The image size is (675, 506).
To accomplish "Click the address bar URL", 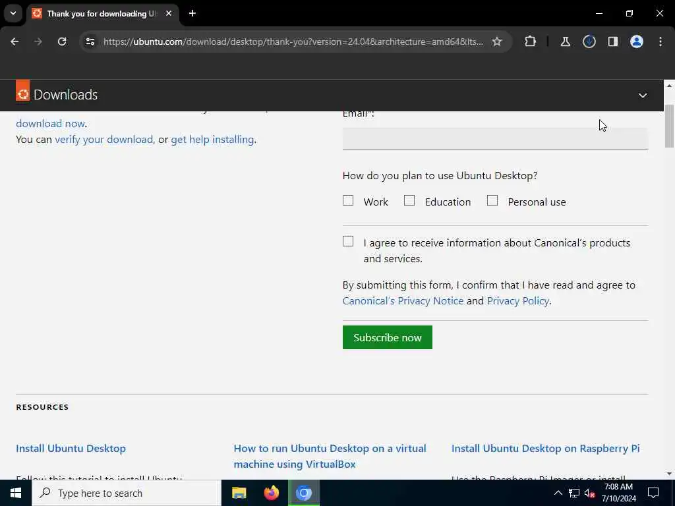I will pos(293,42).
